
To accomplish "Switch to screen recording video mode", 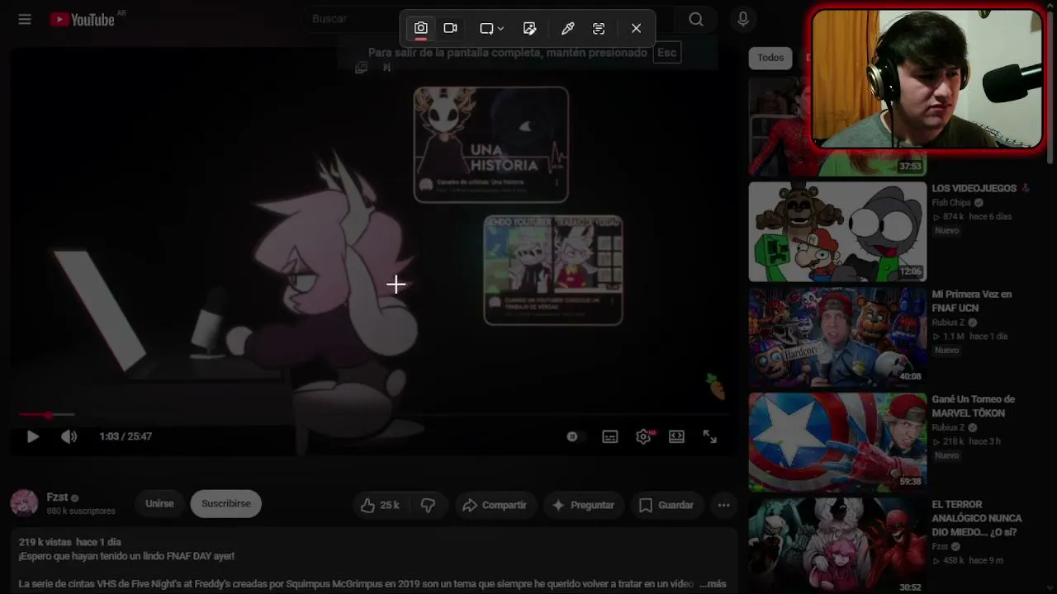I will coord(451,28).
